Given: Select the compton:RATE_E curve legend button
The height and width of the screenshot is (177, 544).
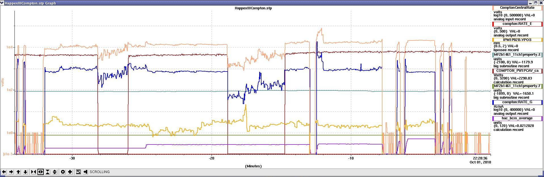Looking at the screenshot, I should coord(517,24).
